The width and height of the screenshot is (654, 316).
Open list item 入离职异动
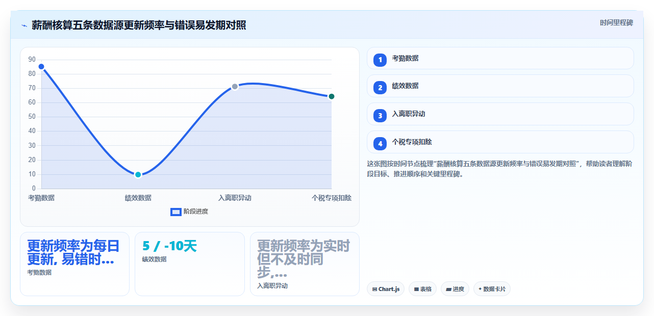500,114
